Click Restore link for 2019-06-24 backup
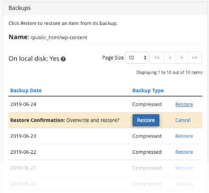 (x=184, y=104)
